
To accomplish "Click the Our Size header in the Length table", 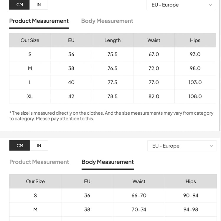I will pyautogui.click(x=30, y=40).
